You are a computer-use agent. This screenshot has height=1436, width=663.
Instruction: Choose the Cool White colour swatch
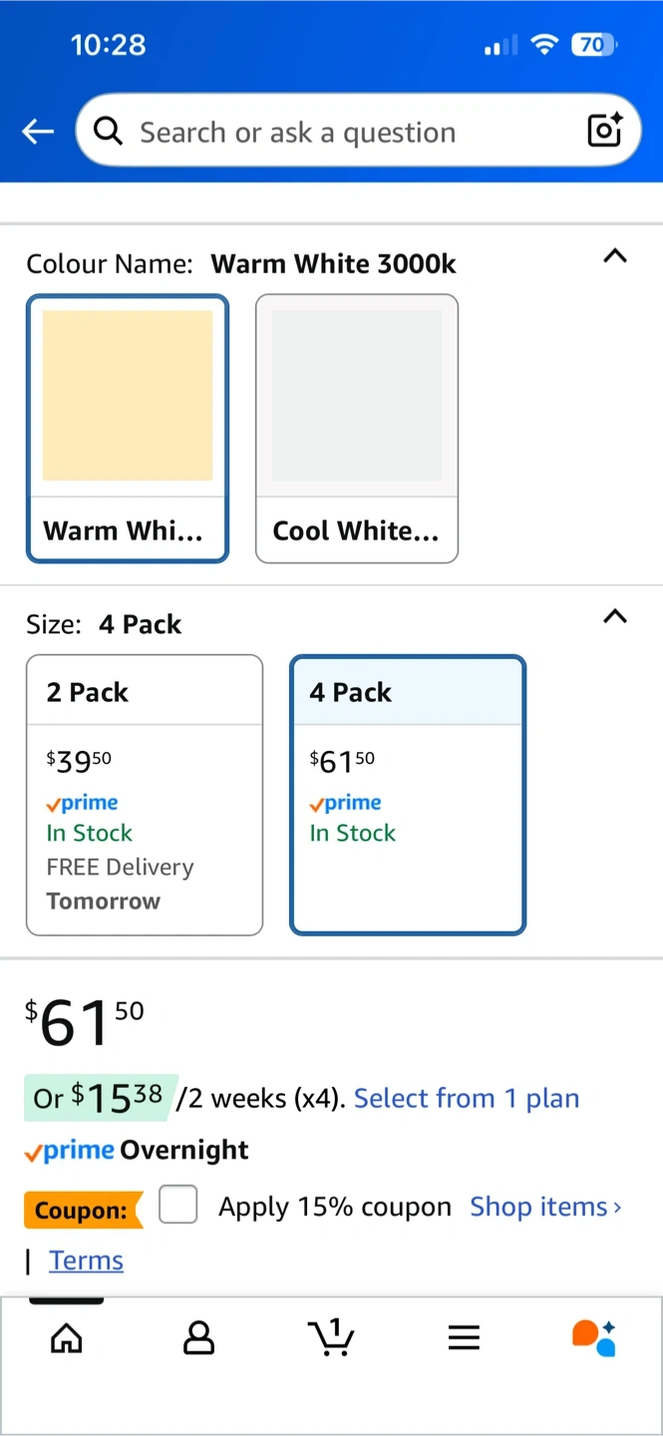[x=357, y=428]
